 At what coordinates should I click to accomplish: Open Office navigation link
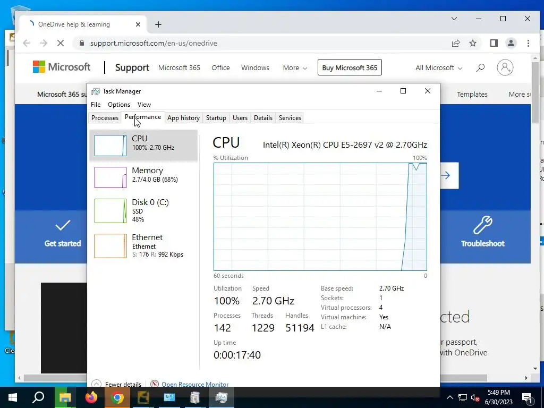220,67
